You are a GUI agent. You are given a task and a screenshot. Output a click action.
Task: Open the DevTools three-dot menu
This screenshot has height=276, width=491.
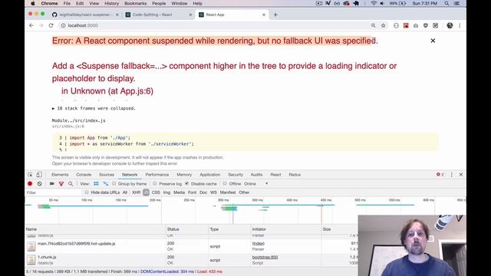pos(452,175)
